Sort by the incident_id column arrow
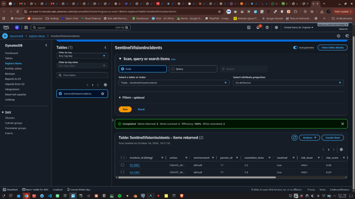The height and width of the screenshot is (199, 355). (x=162, y=158)
